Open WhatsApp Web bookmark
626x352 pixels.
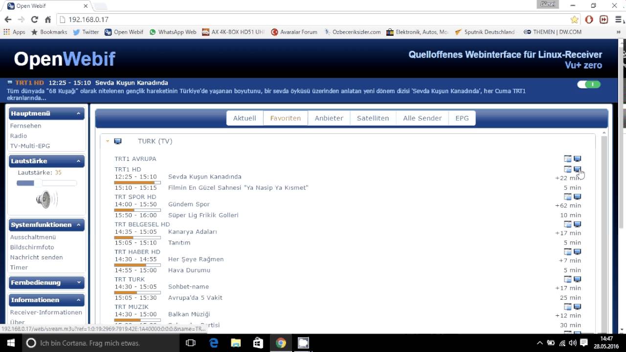pos(173,32)
